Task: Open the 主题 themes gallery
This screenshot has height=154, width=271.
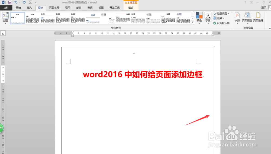Action: point(5,18)
